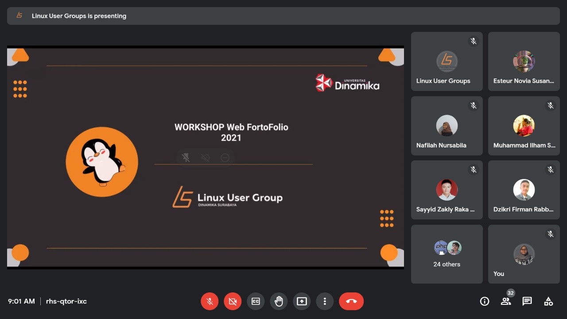Image resolution: width=567 pixels, height=319 pixels.
Task: Open the more options menu
Action: 325,301
